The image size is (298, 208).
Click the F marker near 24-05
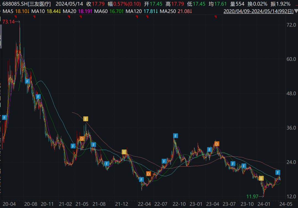(278, 173)
